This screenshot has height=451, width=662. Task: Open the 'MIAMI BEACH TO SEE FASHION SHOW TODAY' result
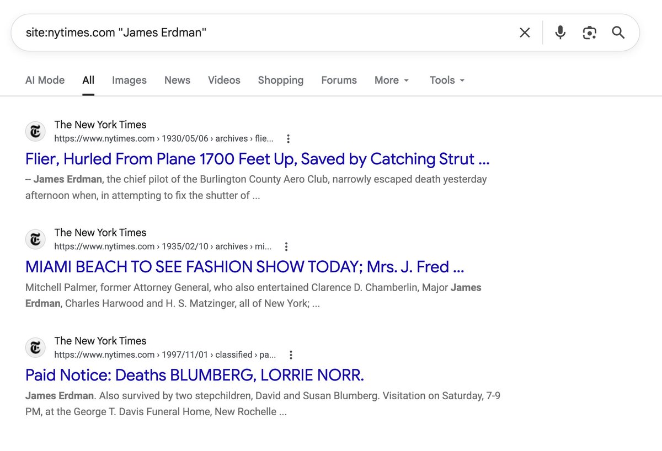click(x=244, y=267)
